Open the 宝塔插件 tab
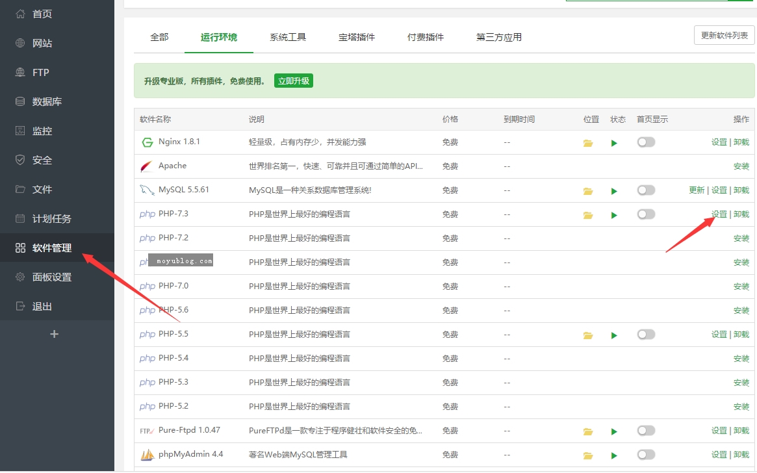Screen dimensions: 757x473 click(357, 37)
